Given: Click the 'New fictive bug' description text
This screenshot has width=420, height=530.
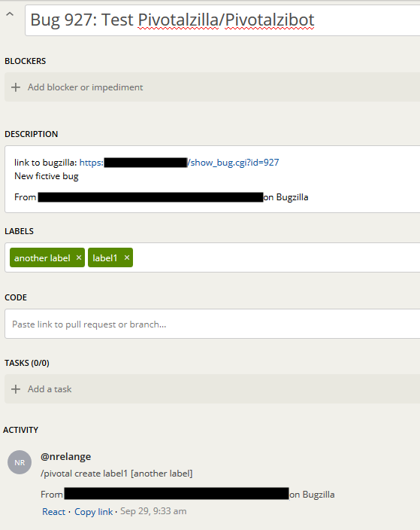Looking at the screenshot, I should click(x=47, y=176).
